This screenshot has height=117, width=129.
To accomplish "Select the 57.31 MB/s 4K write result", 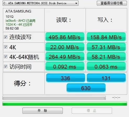I will (106, 47).
